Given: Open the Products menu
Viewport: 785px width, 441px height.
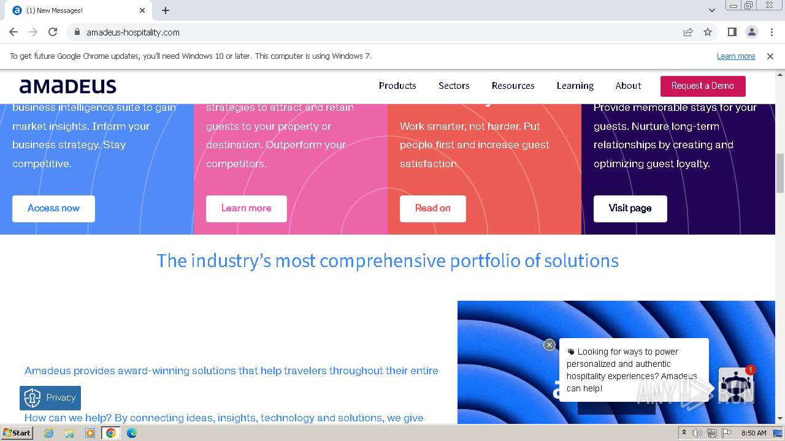Looking at the screenshot, I should [397, 86].
